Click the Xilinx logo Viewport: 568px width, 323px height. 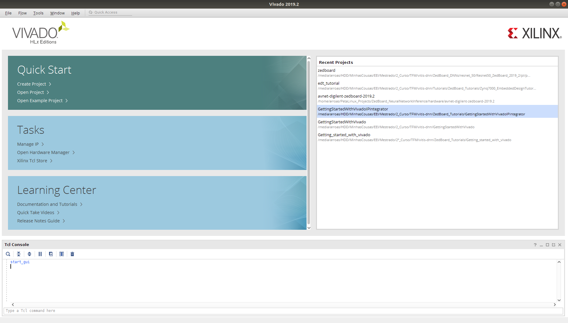click(535, 33)
